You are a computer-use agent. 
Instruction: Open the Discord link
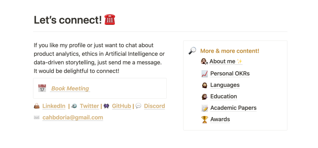click(154, 106)
